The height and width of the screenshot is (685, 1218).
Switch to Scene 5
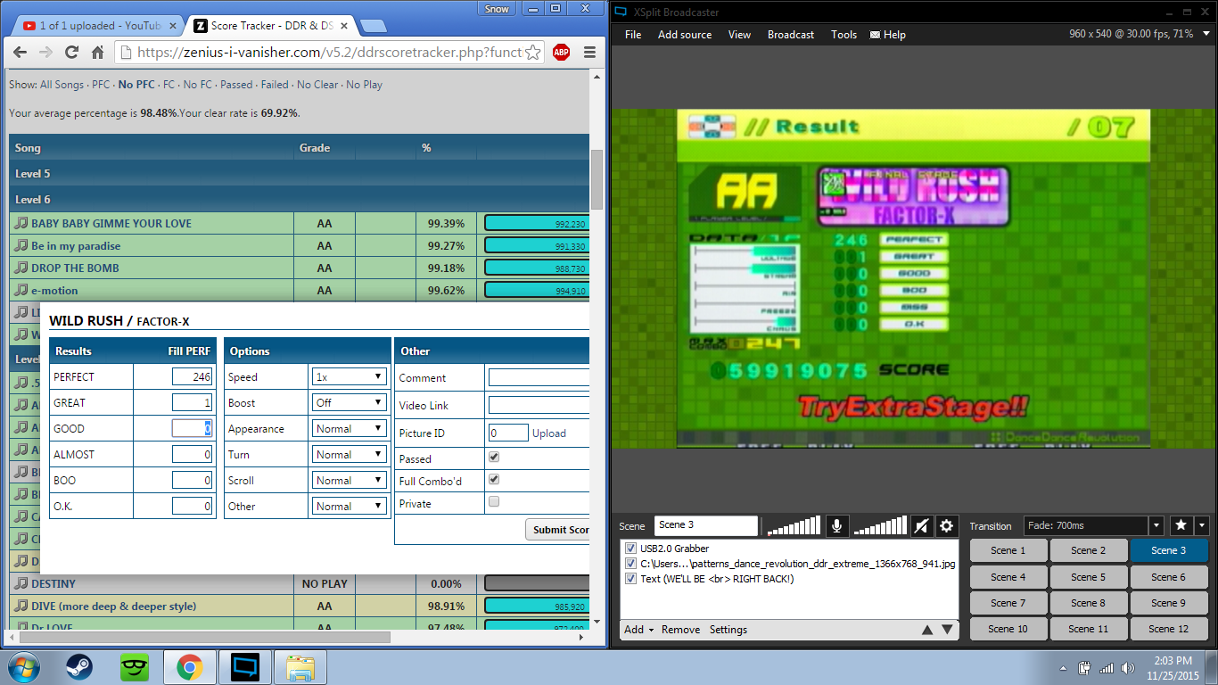pos(1089,577)
